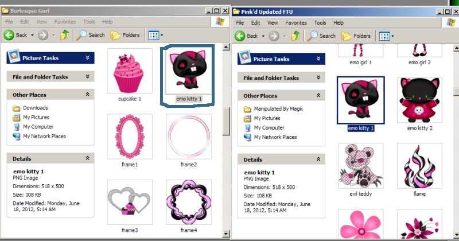Image resolution: width=459 pixels, height=241 pixels.
Task: Collapse Other Places panel in Pink'd Updated FTU
Action: pos(318,95)
